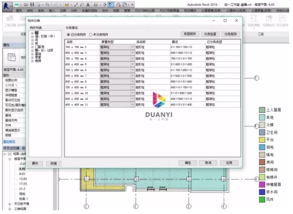
Task: Click the 应用 button in the dialog
Action: pyautogui.click(x=229, y=163)
